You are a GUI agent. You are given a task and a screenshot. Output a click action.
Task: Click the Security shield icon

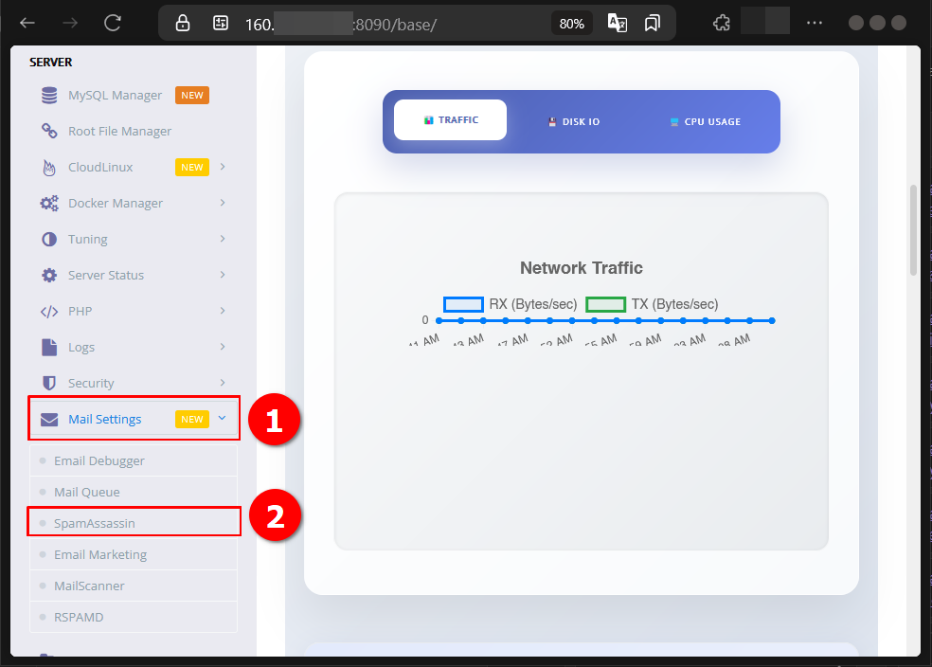point(49,383)
